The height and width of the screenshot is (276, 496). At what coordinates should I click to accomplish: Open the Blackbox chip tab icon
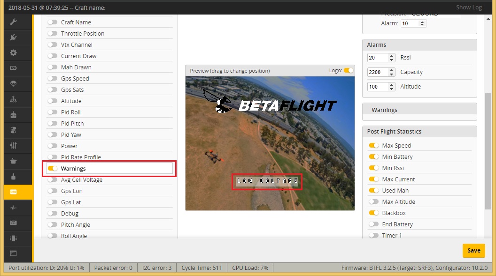point(13,238)
